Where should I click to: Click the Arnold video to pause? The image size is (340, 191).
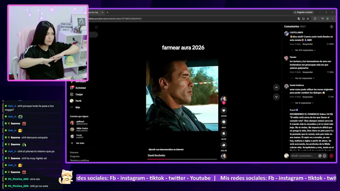coord(182,95)
